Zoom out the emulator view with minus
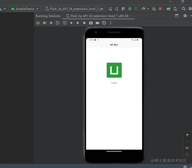Screen dimensions: 192x168 [187, 141]
